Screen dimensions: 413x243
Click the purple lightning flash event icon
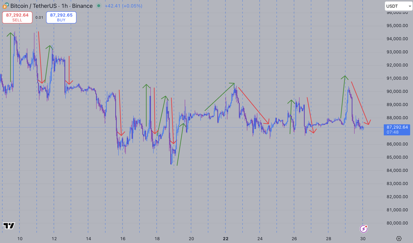pyautogui.click(x=364, y=229)
